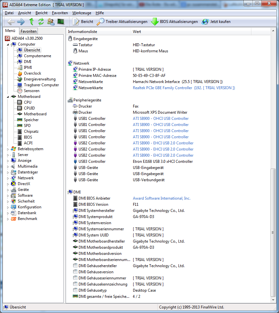Select the ACPI tree item
This screenshot has width=279, height=313.
point(28,143)
